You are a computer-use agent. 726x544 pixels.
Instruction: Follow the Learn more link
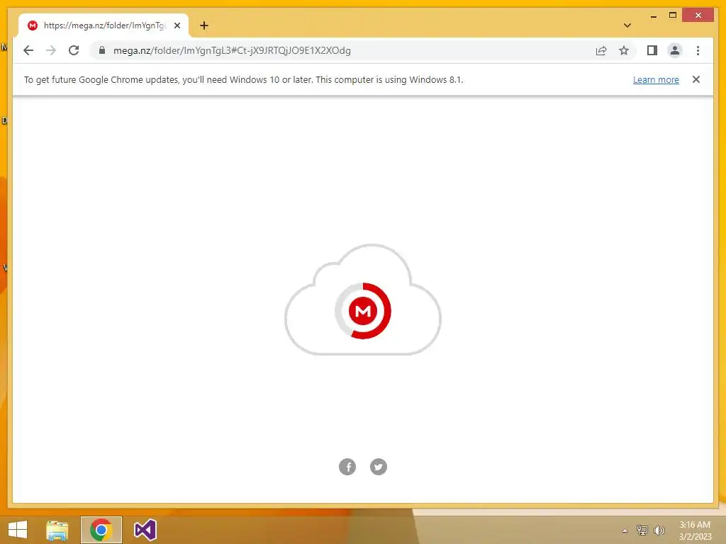point(656,79)
